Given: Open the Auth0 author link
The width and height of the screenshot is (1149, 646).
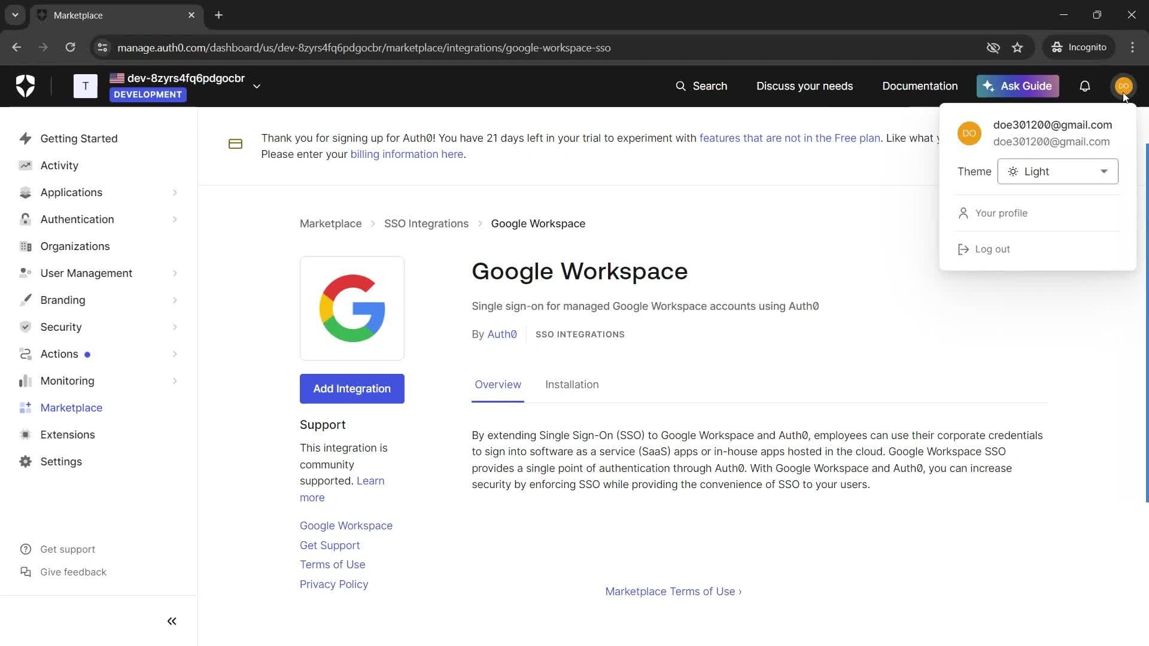Looking at the screenshot, I should coord(501,334).
